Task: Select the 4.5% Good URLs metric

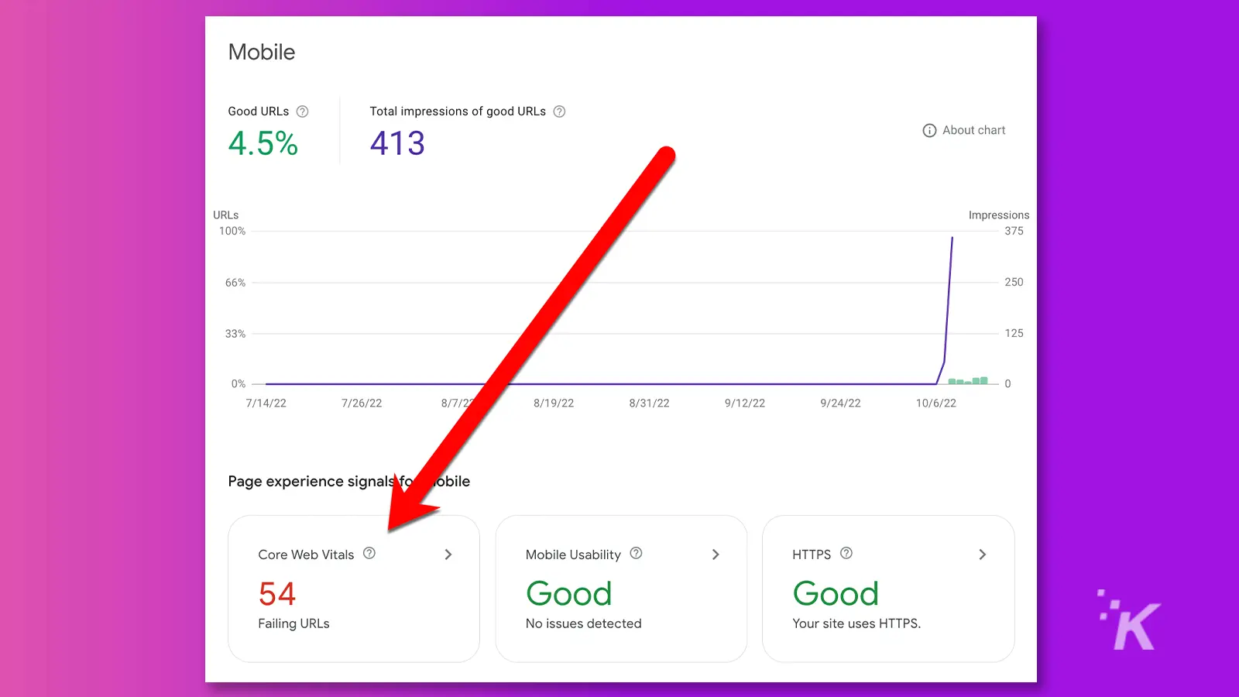Action: pos(263,143)
